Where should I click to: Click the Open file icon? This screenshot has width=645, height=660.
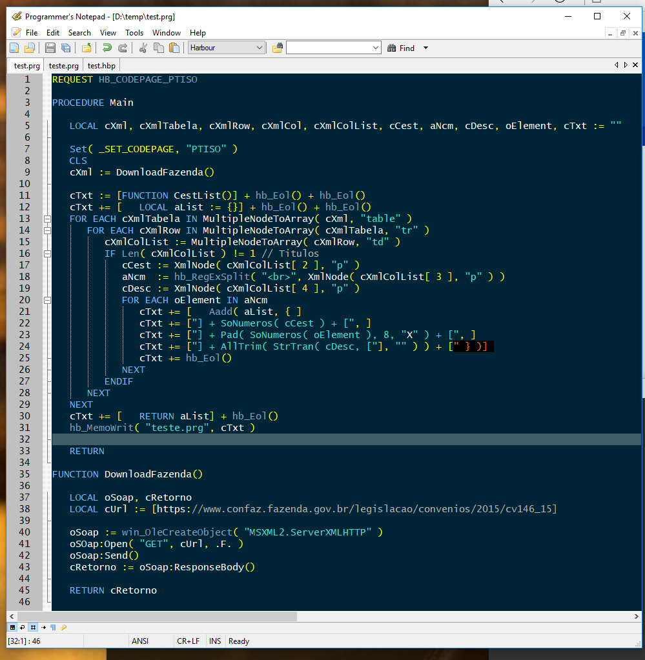(x=29, y=48)
